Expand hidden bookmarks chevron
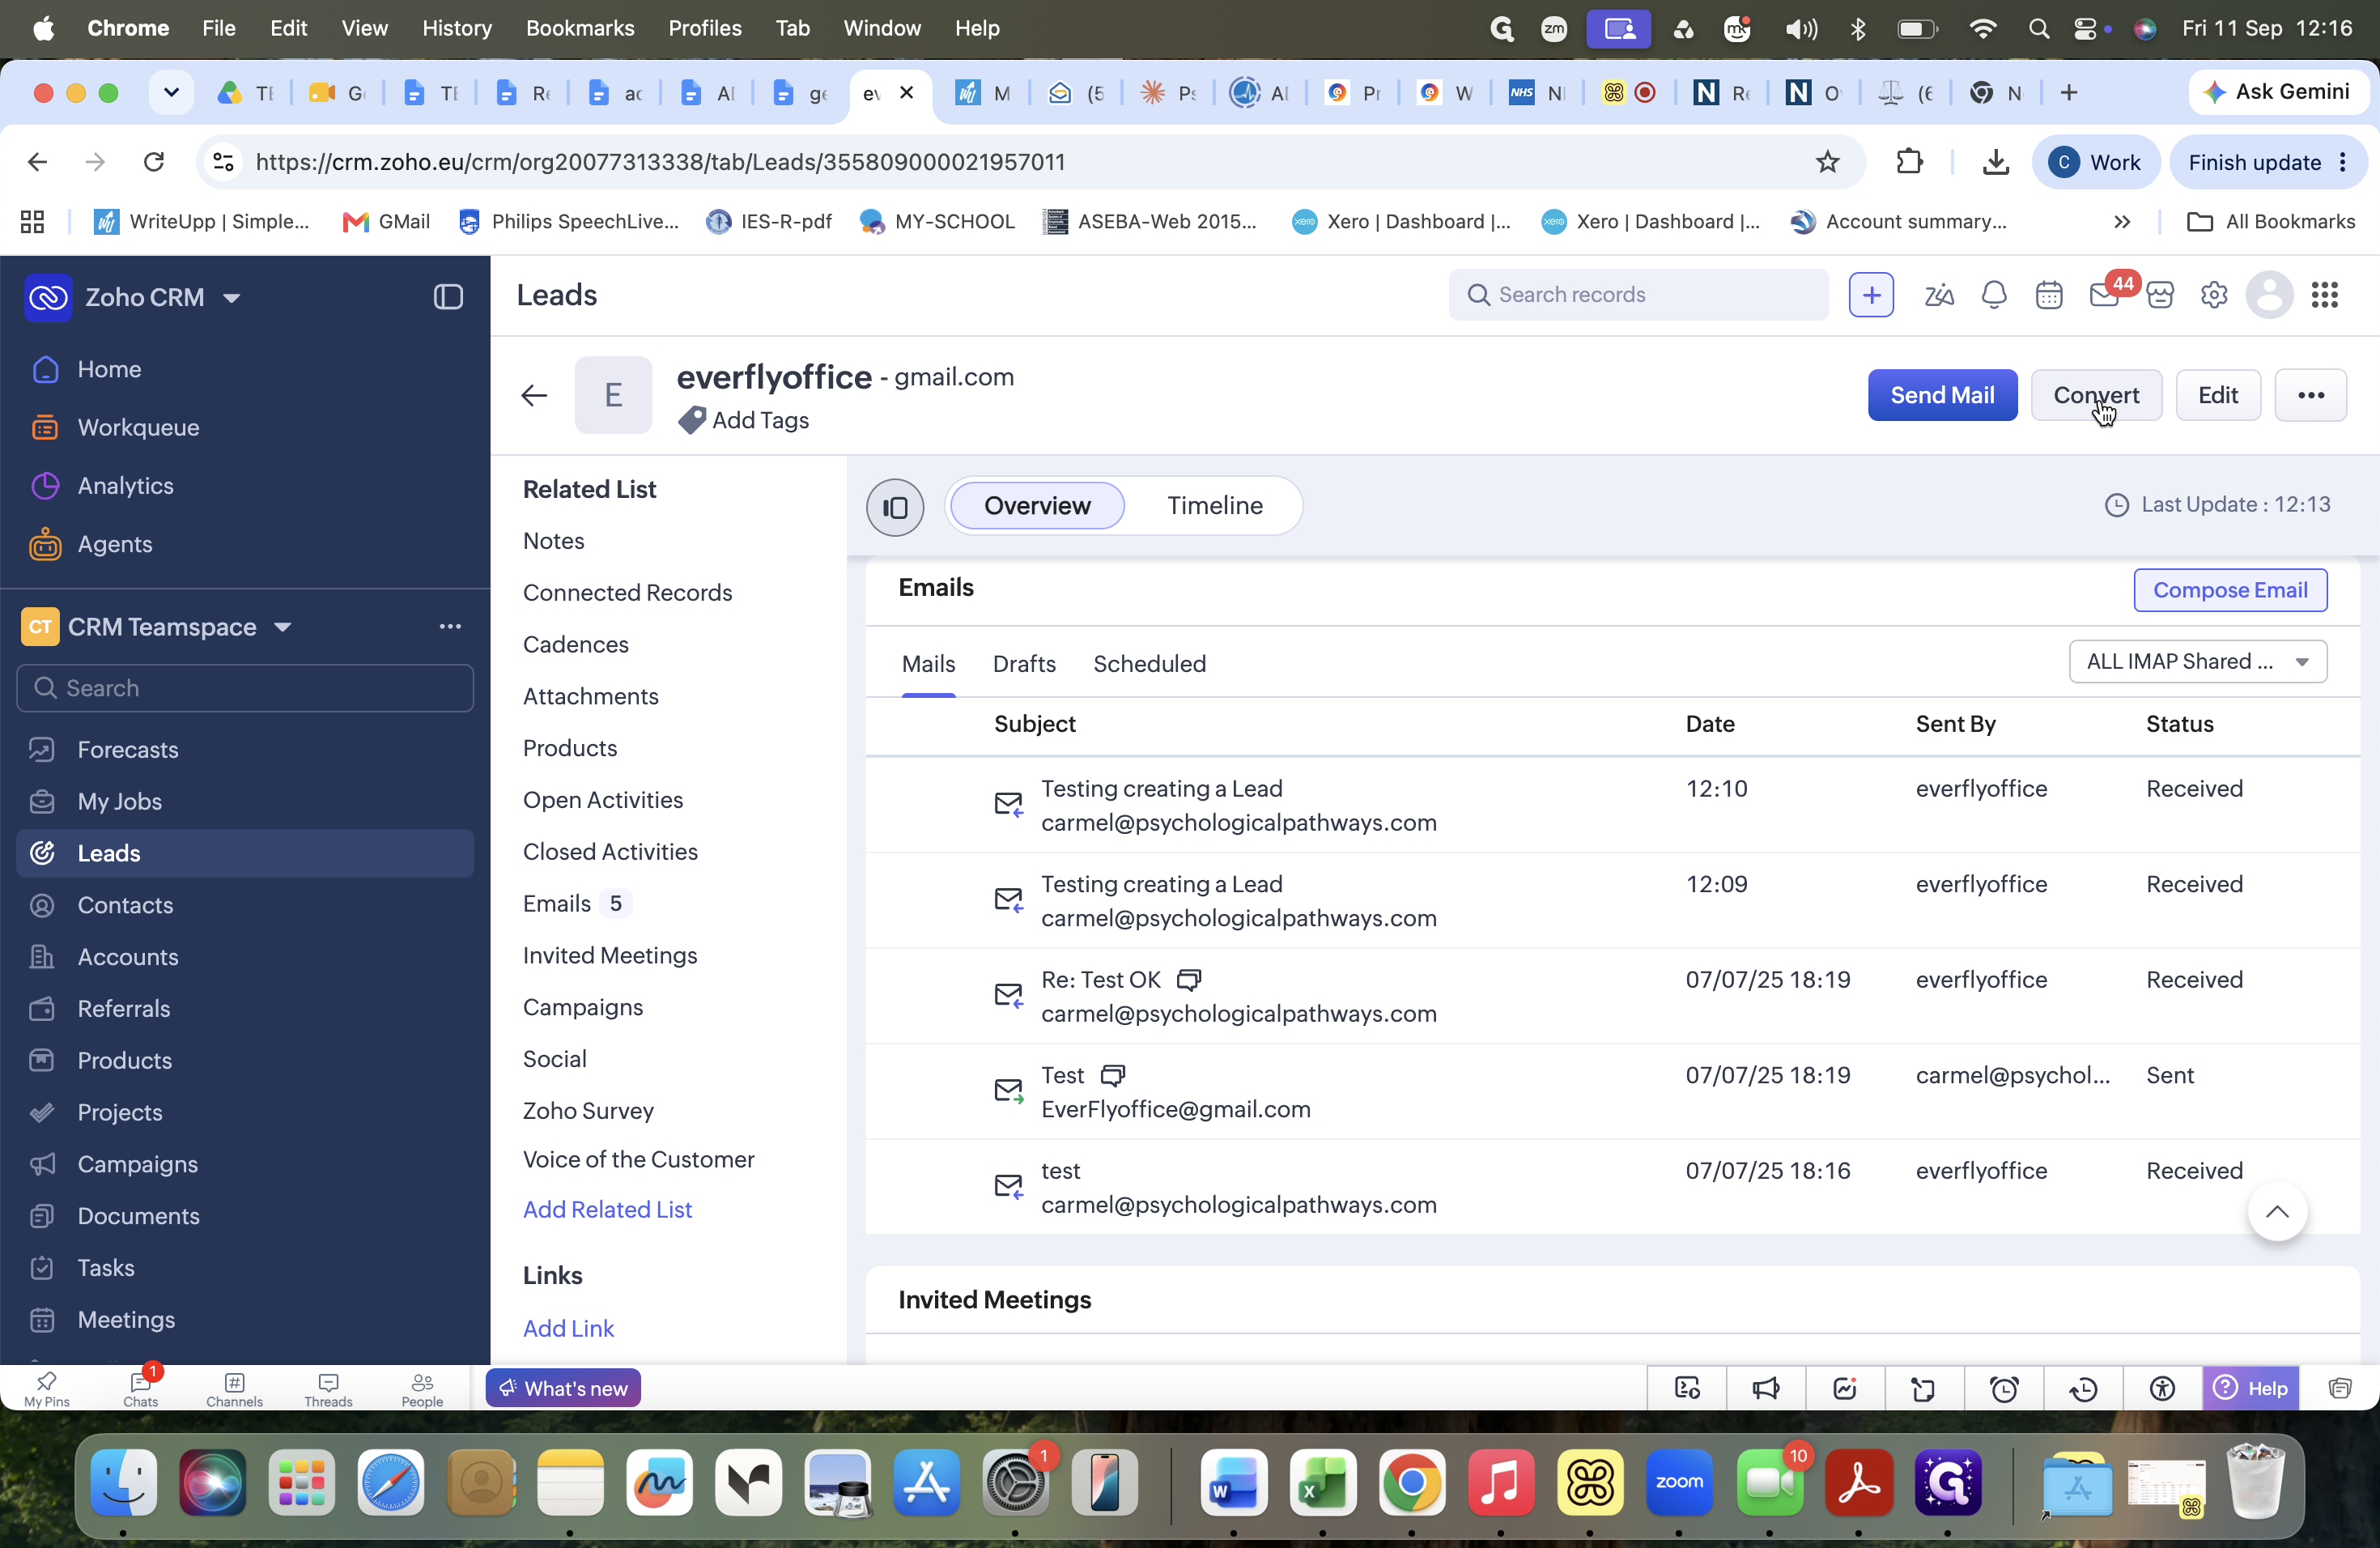Viewport: 2380px width, 1548px height. tap(2122, 222)
